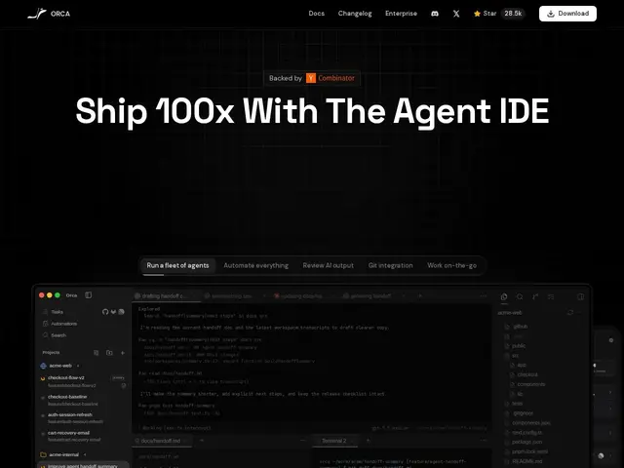Viewport: 624px width, 468px height.
Task: Click the Orca logo in the header
Action: pyautogui.click(x=49, y=14)
